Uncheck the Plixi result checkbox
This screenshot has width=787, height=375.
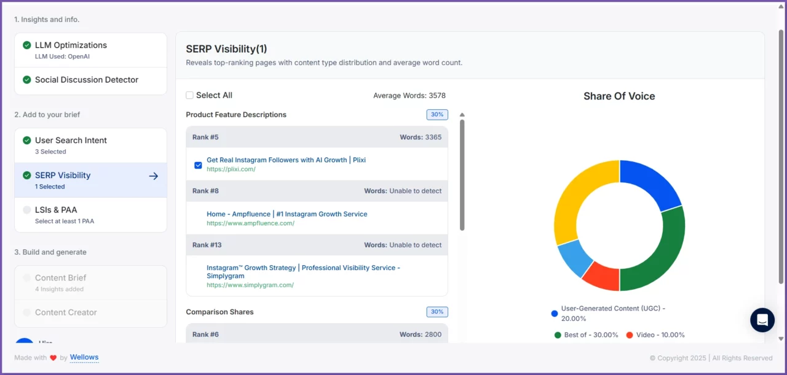[198, 165]
